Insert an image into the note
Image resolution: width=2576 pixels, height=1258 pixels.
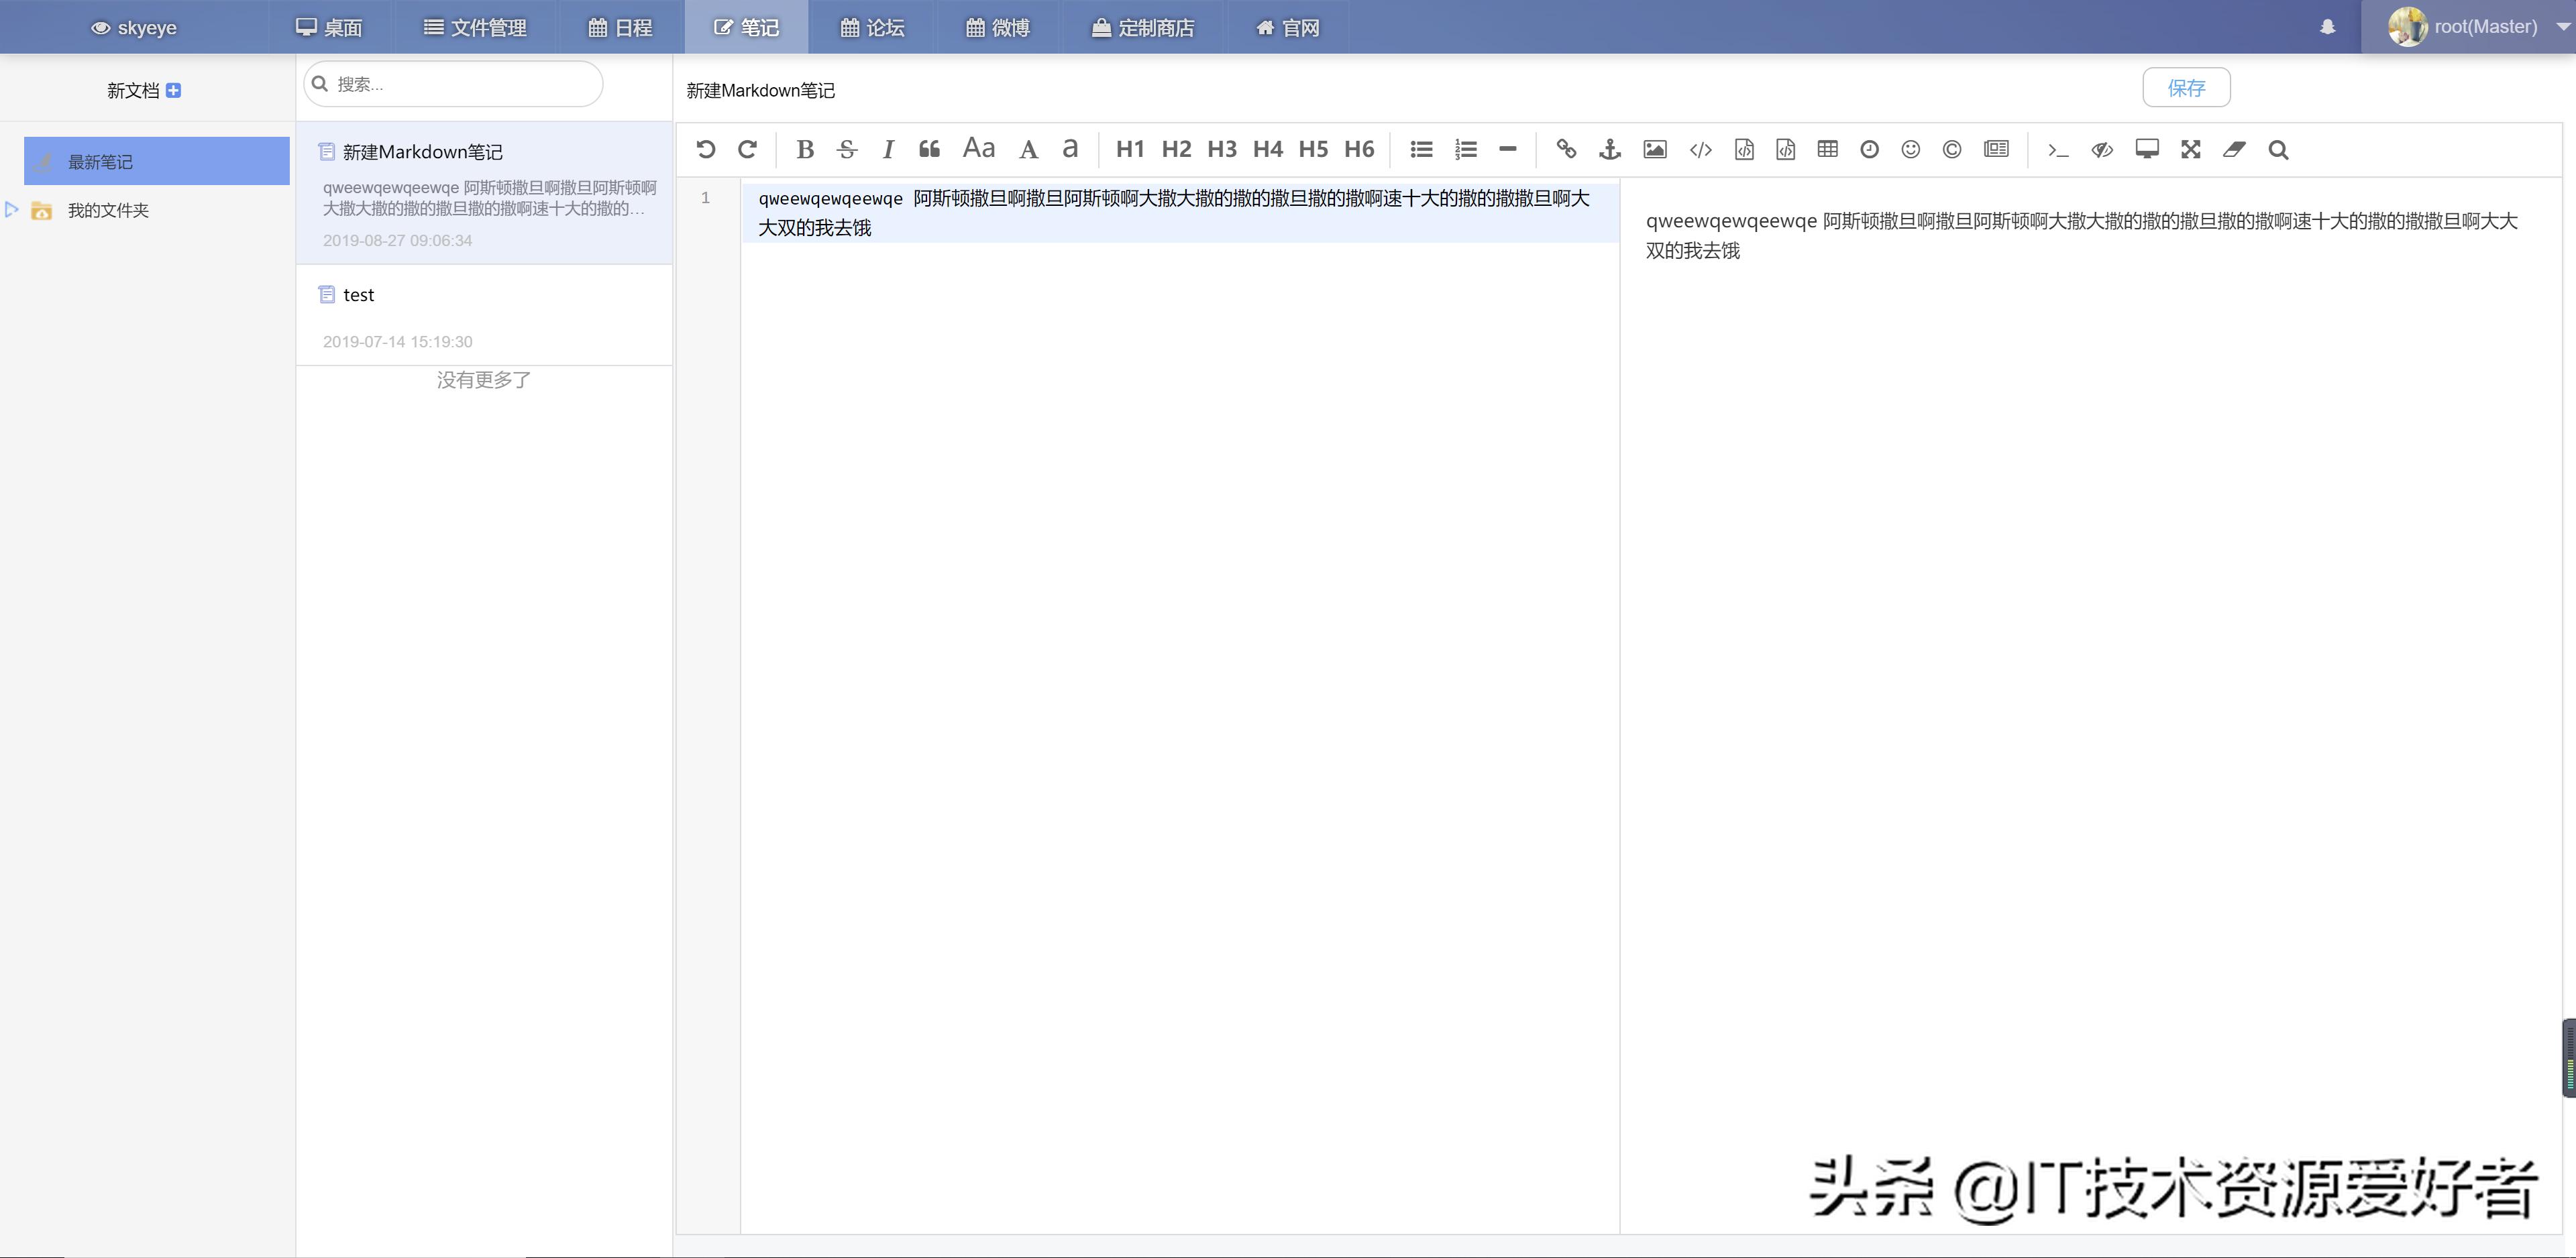[1654, 149]
